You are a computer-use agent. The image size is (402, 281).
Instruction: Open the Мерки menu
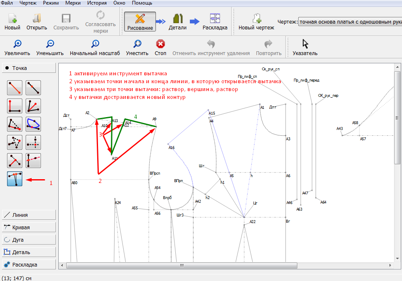click(73, 3)
